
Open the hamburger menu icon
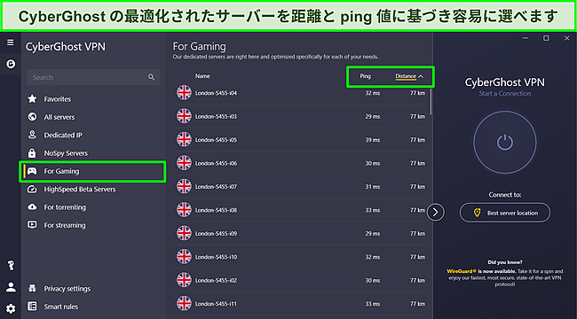point(11,43)
